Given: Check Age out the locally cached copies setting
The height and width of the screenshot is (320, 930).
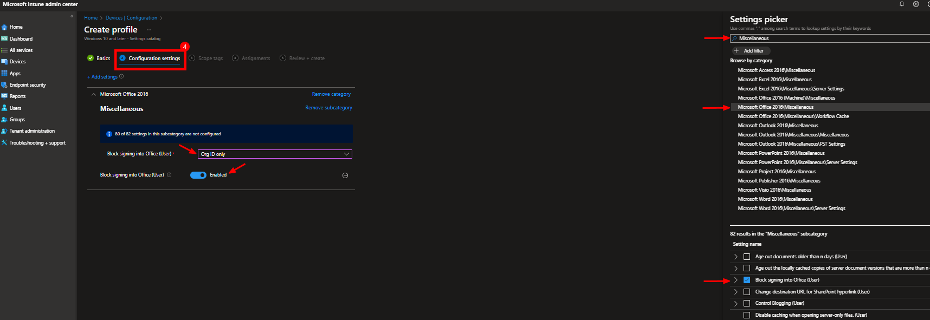Looking at the screenshot, I should (x=747, y=268).
